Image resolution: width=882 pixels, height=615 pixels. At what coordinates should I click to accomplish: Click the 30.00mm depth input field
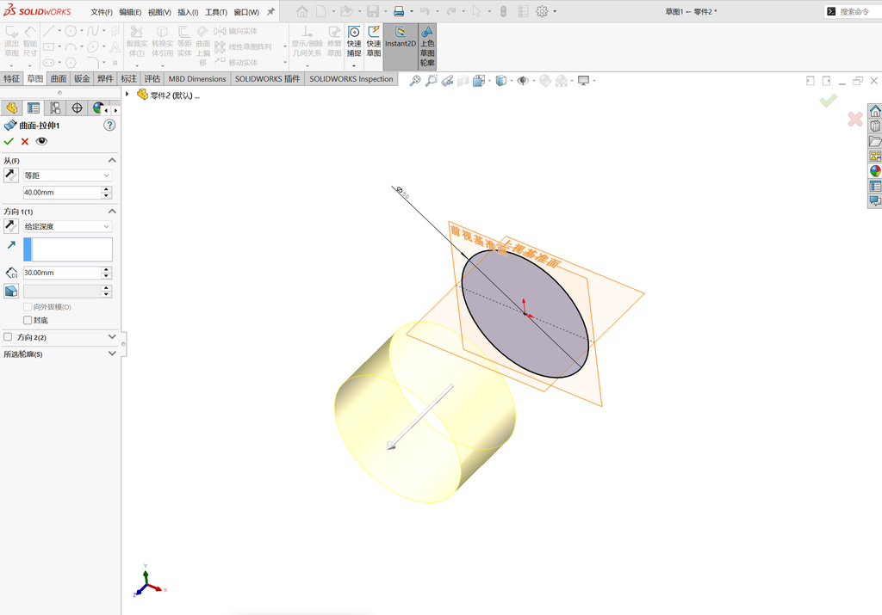pyautogui.click(x=62, y=273)
